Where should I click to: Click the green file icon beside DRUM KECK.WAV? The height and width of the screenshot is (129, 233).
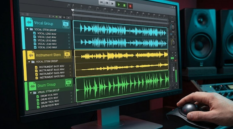pos(38,107)
